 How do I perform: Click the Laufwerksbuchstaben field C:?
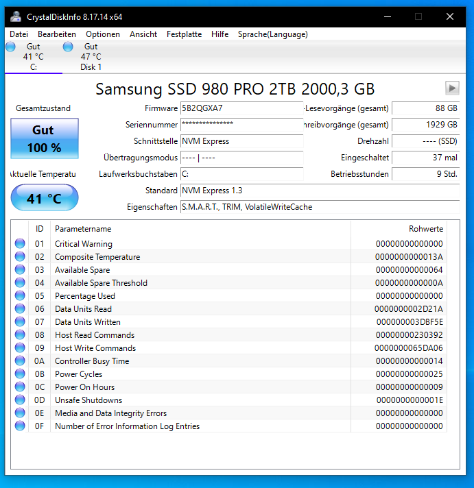[x=241, y=174]
